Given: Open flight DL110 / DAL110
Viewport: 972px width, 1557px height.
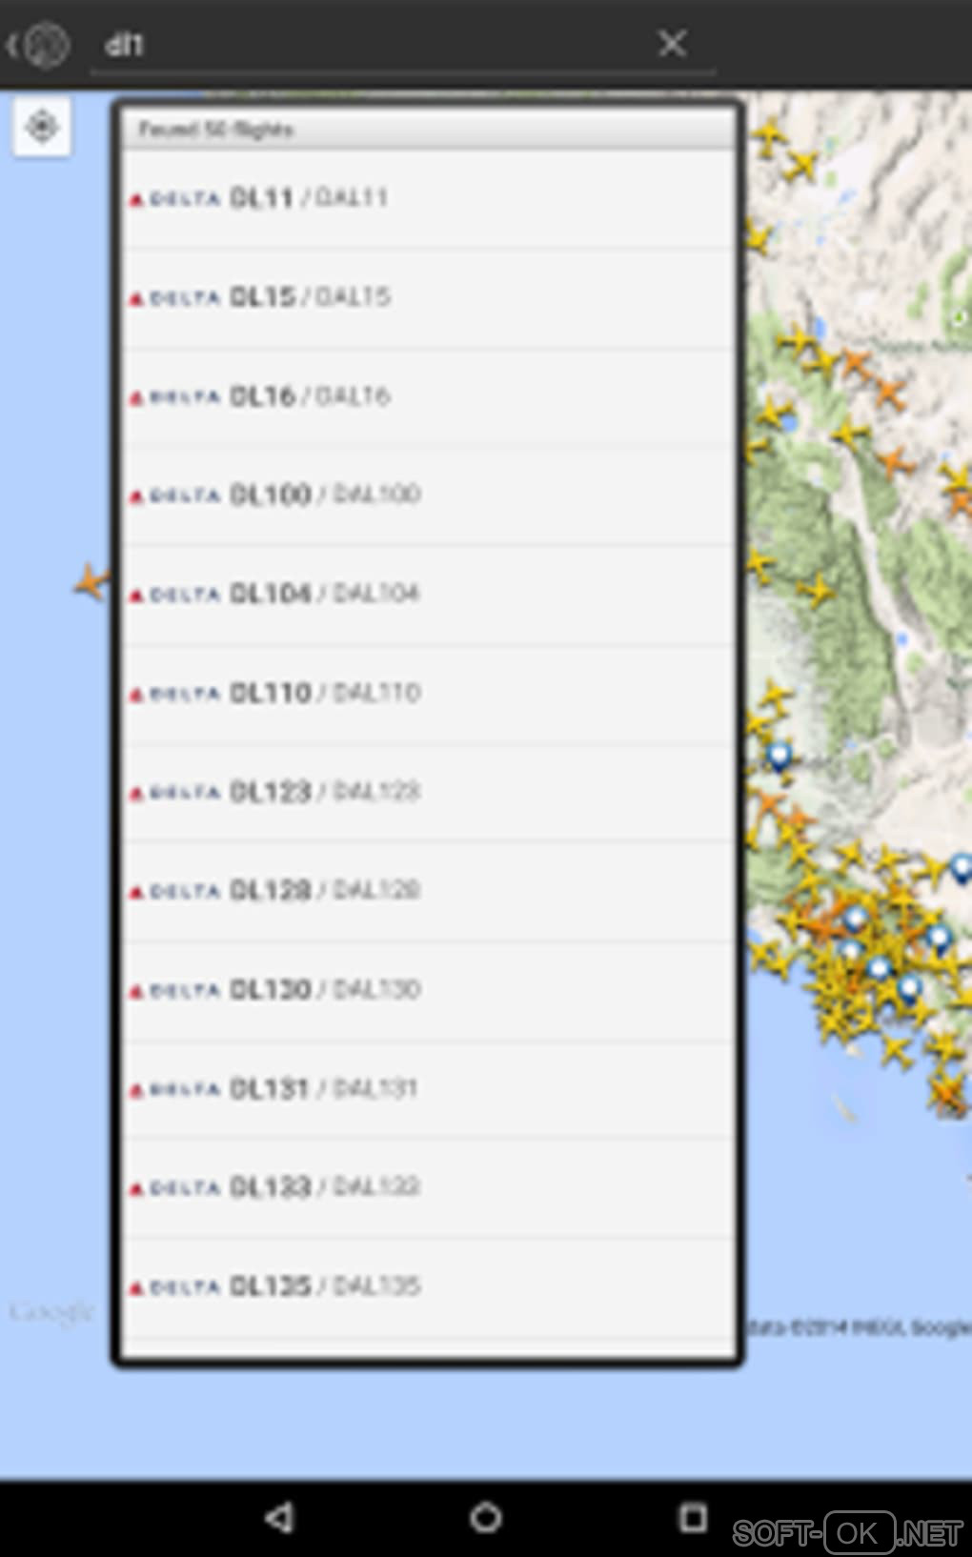Looking at the screenshot, I should click(x=428, y=694).
